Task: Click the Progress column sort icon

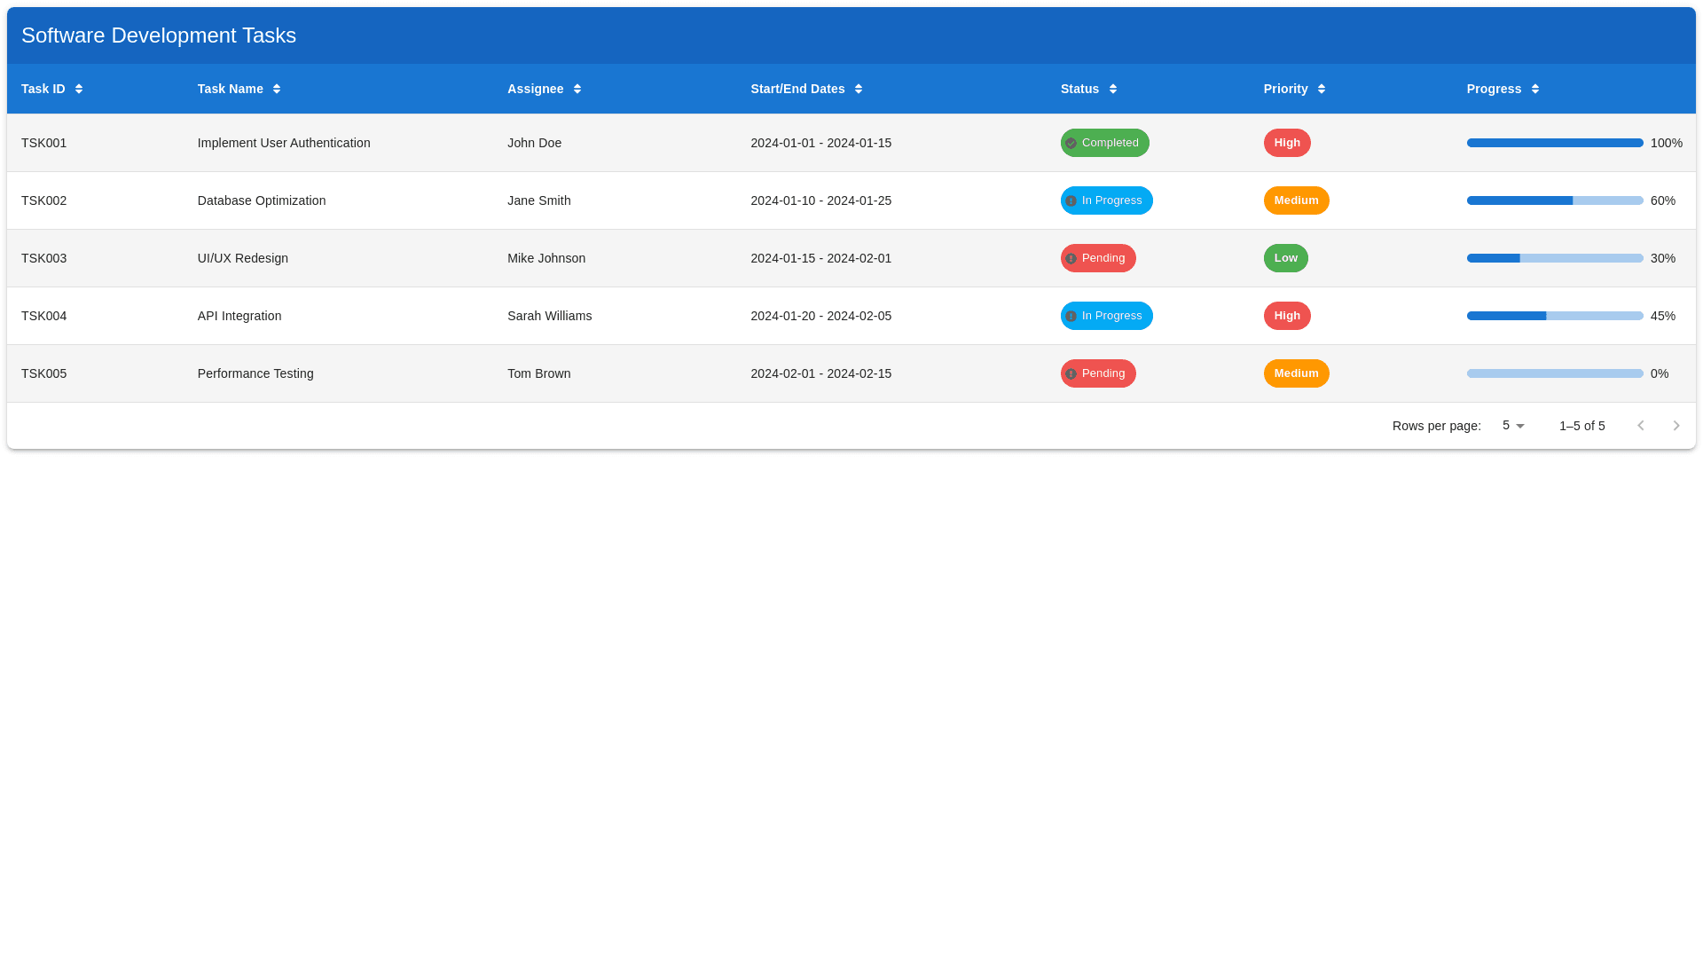Action: (x=1535, y=89)
